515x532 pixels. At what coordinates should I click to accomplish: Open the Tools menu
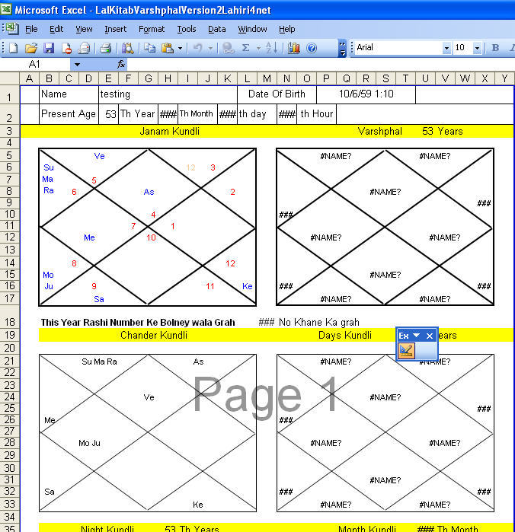187,29
